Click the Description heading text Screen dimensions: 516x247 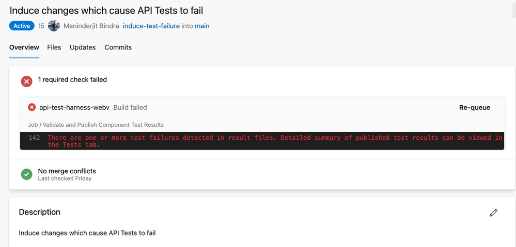point(40,212)
